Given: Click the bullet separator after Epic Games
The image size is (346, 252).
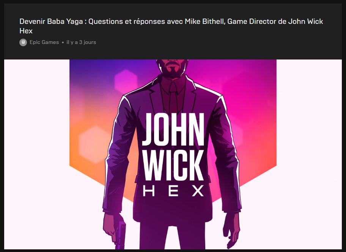Looking at the screenshot, I should click(63, 42).
